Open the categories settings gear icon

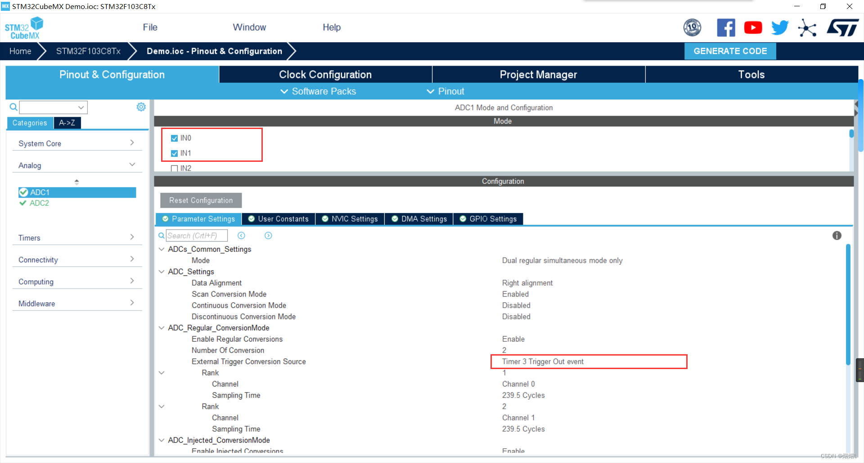(141, 107)
